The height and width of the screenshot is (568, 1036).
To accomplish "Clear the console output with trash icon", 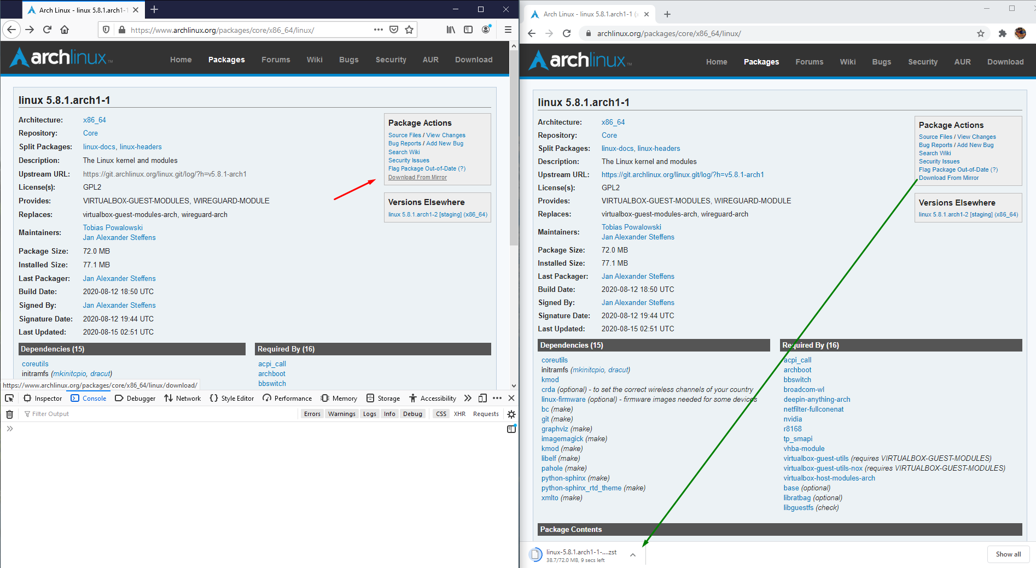I will [x=9, y=414].
